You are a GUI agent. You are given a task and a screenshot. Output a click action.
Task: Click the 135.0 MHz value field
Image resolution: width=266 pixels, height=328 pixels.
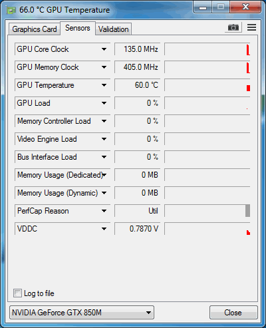[x=138, y=49]
